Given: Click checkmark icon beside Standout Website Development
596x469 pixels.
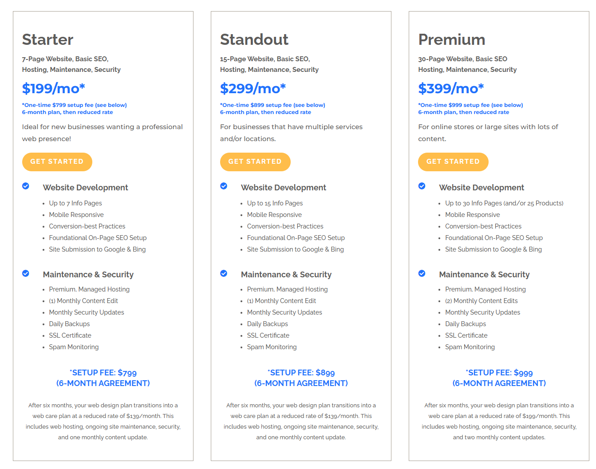Looking at the screenshot, I should point(224,186).
